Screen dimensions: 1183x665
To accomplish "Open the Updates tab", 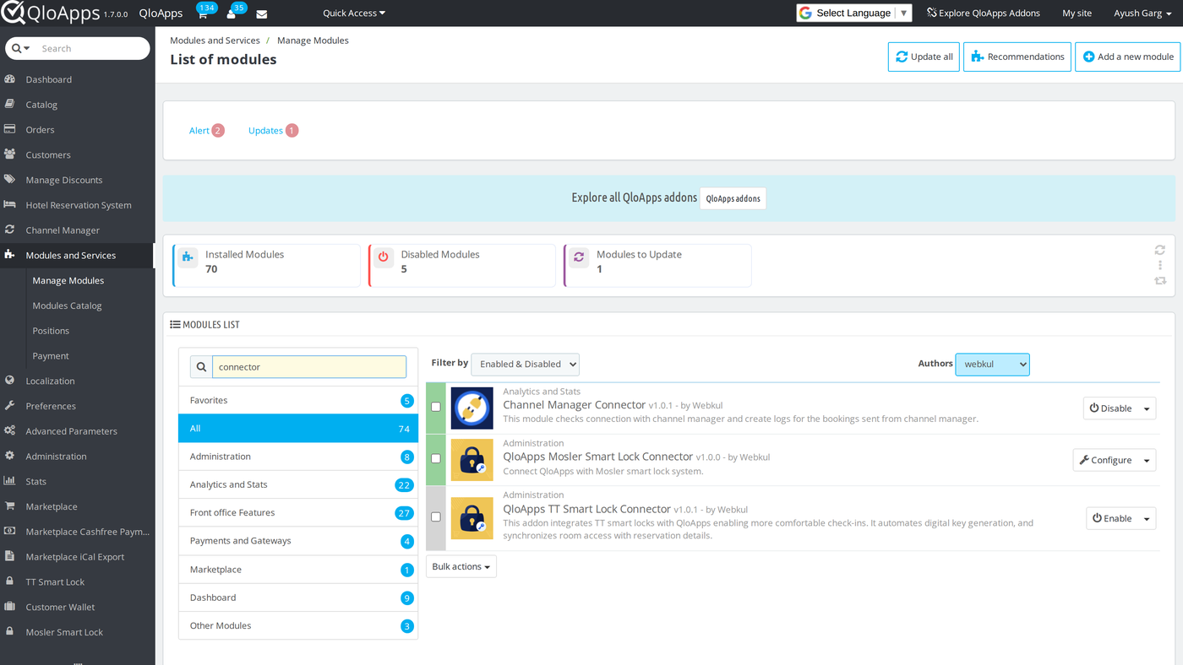I will click(273, 131).
